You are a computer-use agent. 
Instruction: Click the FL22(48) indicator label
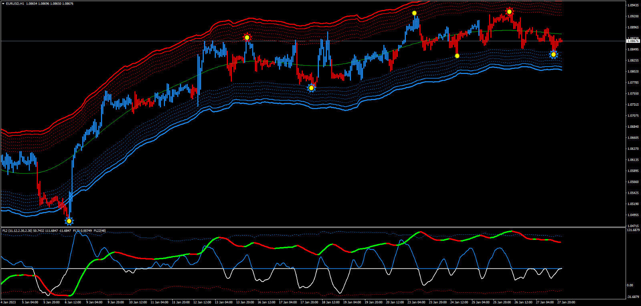pos(100,231)
